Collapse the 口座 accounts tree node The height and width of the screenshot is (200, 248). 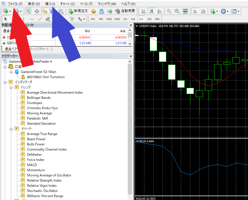[x=5, y=67]
